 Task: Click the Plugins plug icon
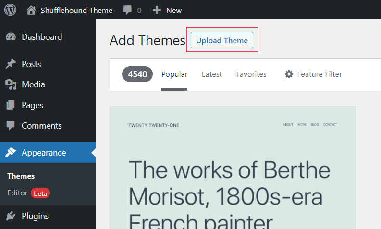point(11,216)
